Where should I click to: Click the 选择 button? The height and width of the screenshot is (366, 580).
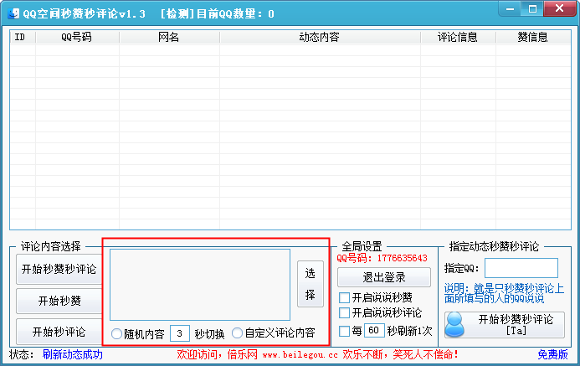[x=311, y=284]
